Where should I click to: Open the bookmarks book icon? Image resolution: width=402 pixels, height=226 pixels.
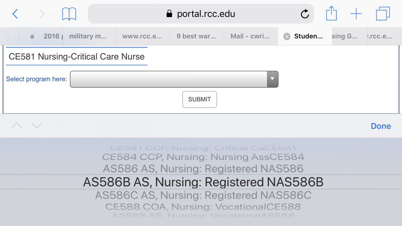(x=69, y=14)
